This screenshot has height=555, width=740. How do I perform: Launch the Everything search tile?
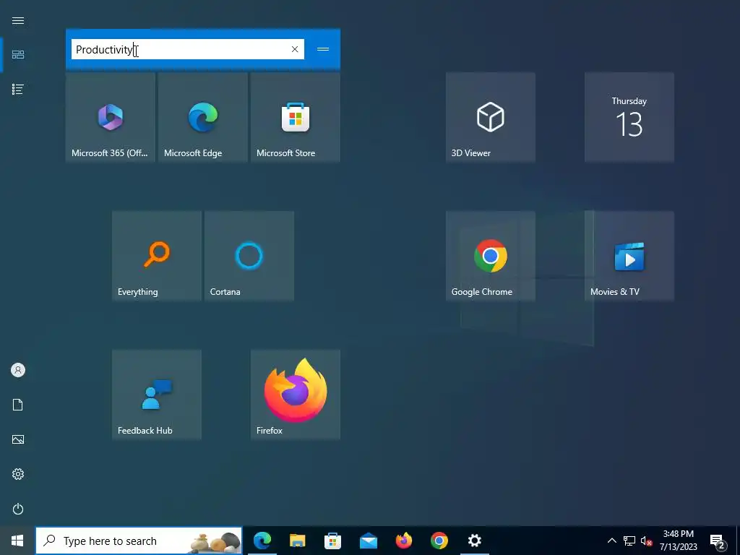(157, 256)
